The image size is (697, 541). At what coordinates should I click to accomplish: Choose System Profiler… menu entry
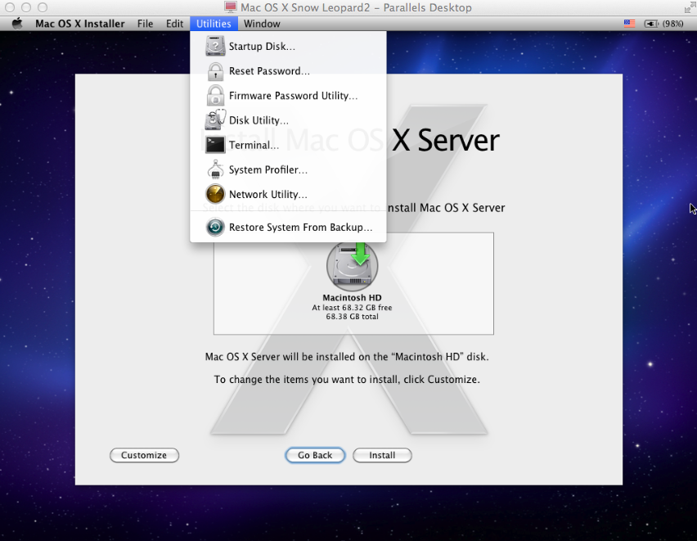click(x=288, y=169)
